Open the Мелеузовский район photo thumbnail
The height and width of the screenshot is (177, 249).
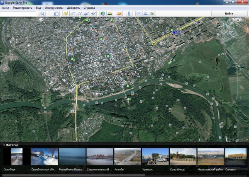click(211, 157)
